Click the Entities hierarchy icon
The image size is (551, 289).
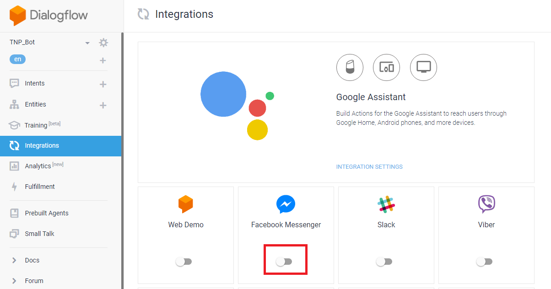pos(14,104)
